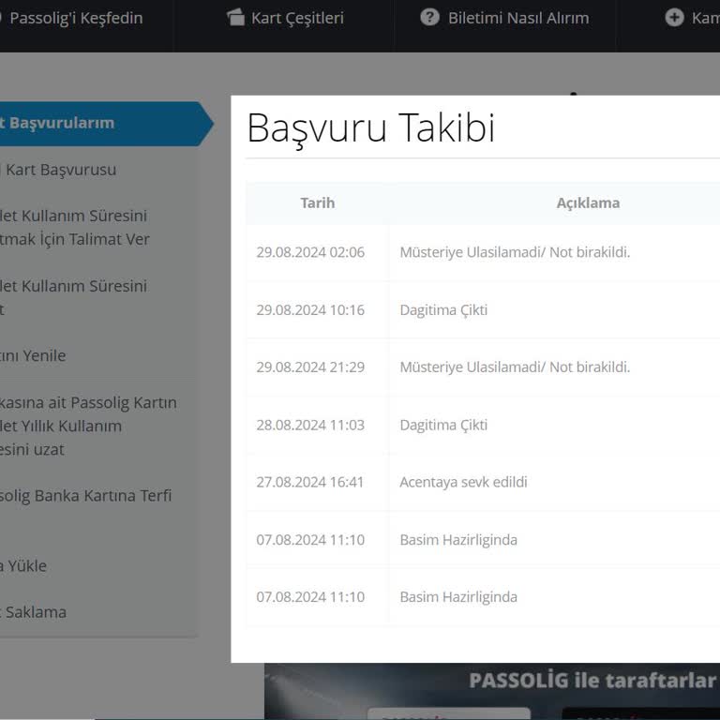Open Kart Başvurusu sidebar link
720x720 pixels.
(60, 170)
